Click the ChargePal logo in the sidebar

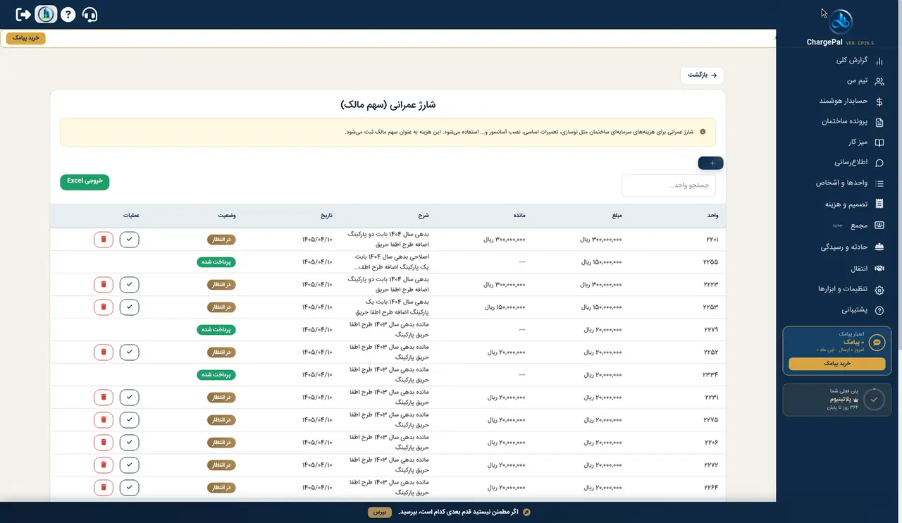coord(840,21)
